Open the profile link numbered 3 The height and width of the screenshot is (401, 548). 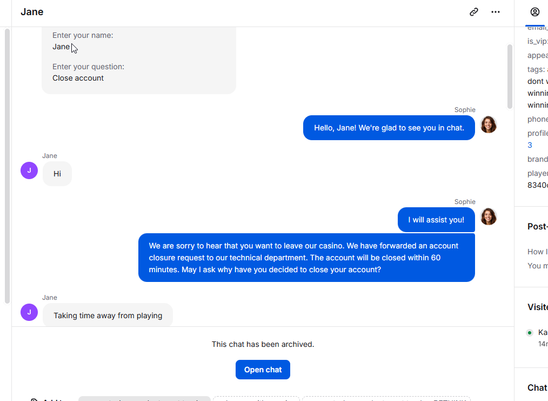(x=530, y=145)
